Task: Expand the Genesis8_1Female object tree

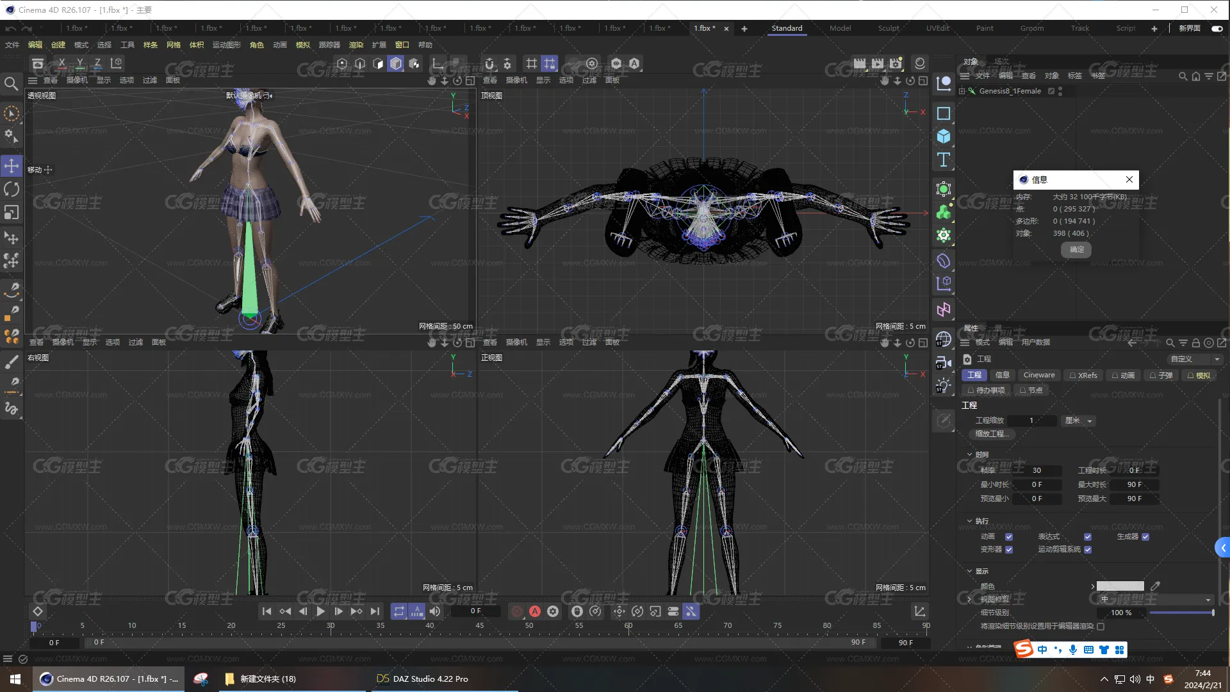Action: pyautogui.click(x=962, y=92)
